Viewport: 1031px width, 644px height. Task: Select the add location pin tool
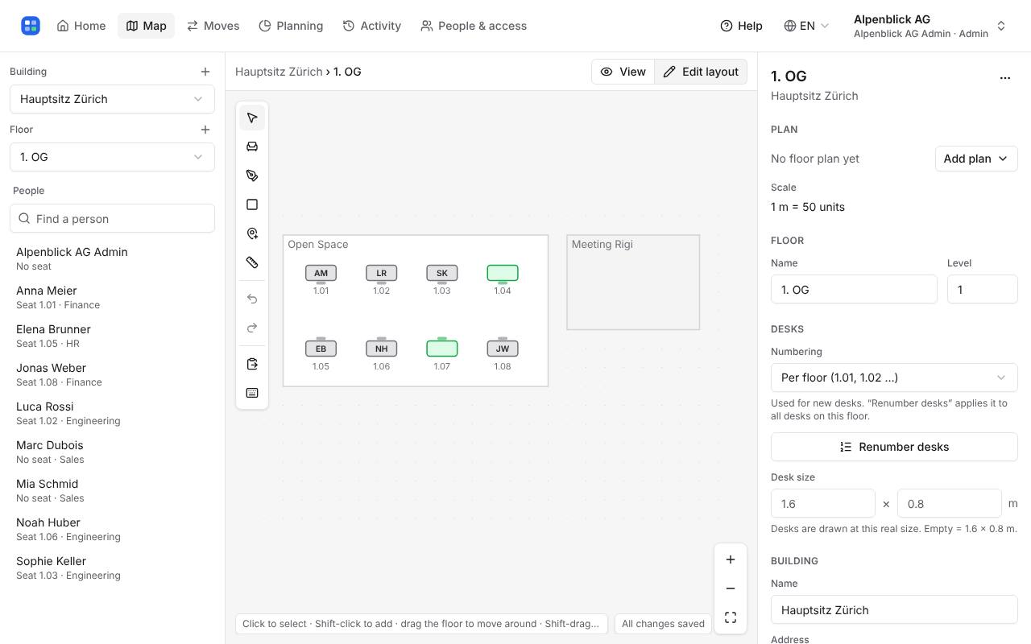(x=252, y=233)
